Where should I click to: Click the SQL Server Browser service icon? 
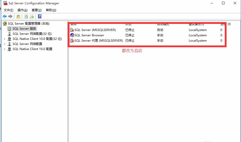pyautogui.click(x=72, y=35)
